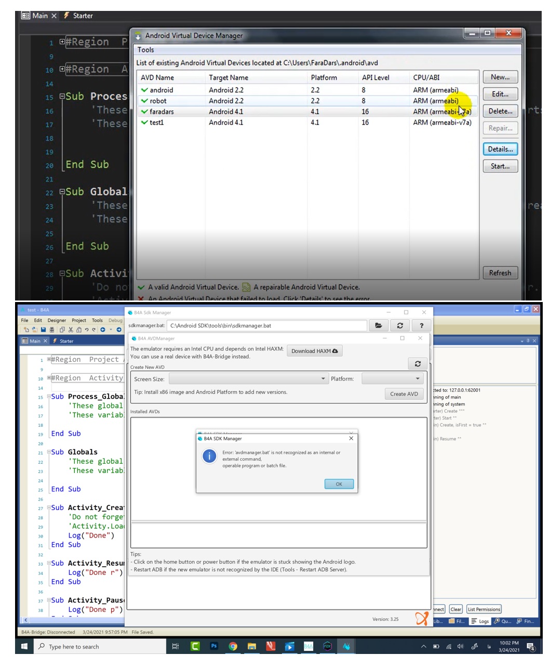Click the folder browse icon beside sdkmanager.bat path
The width and height of the screenshot is (550, 668).
[x=378, y=325]
